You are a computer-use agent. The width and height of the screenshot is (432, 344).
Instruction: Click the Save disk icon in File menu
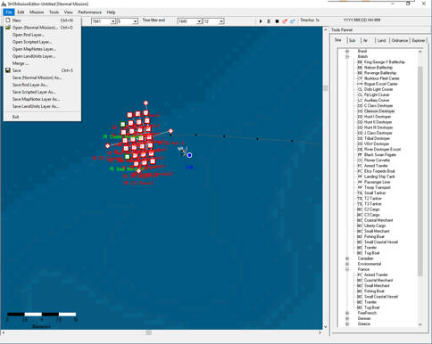coord(8,70)
